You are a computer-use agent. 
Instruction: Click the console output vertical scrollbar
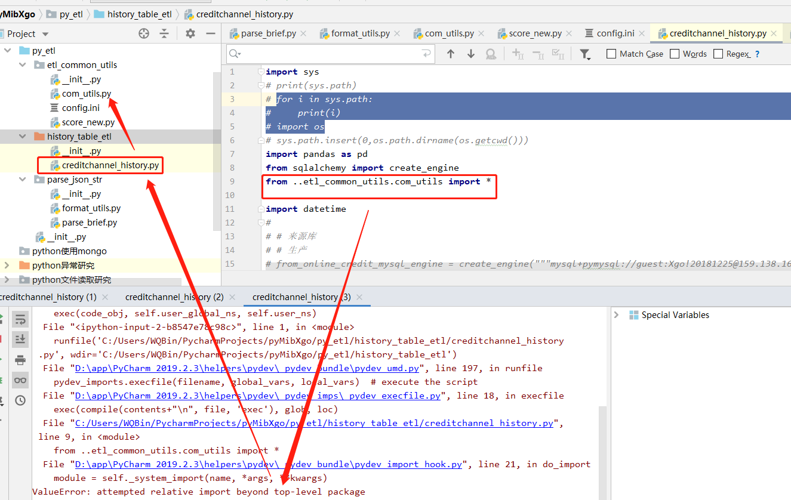click(602, 453)
